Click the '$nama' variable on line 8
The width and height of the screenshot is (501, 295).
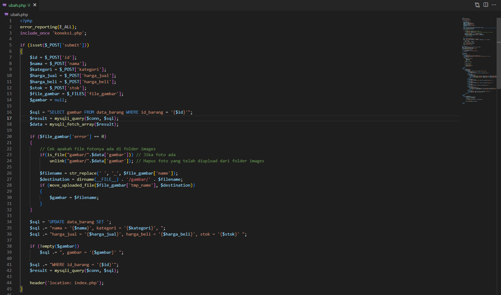[36, 64]
